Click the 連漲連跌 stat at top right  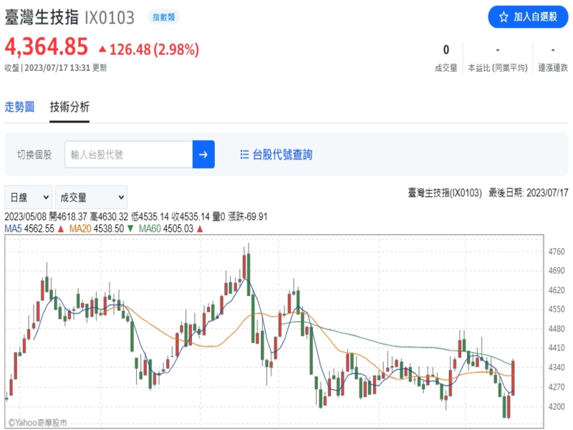(x=553, y=68)
